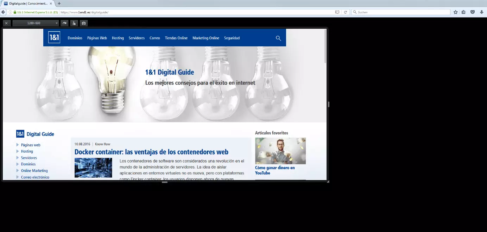Click the Docker article thumbnail image

tap(93, 168)
